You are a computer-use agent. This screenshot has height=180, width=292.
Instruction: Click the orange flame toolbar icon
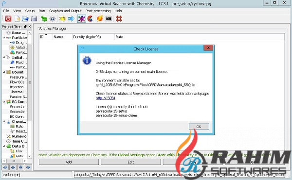click(100, 19)
